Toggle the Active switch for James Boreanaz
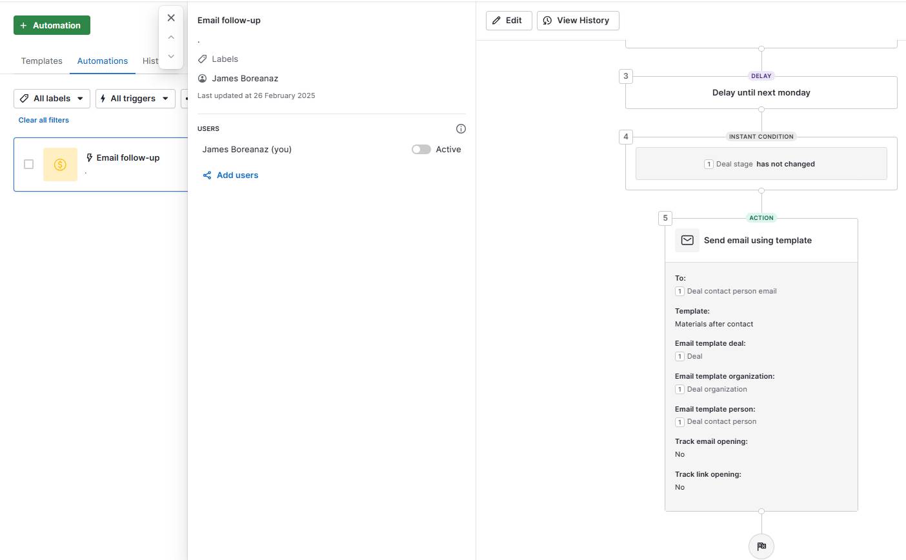 point(421,150)
